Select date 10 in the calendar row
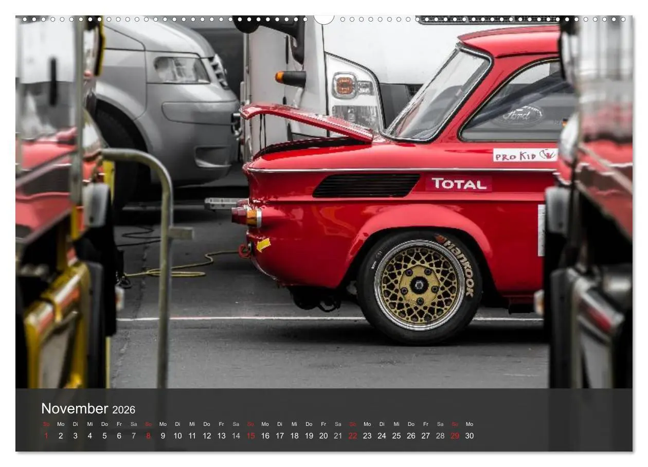Screen dimensions: 648x467 pos(177,436)
